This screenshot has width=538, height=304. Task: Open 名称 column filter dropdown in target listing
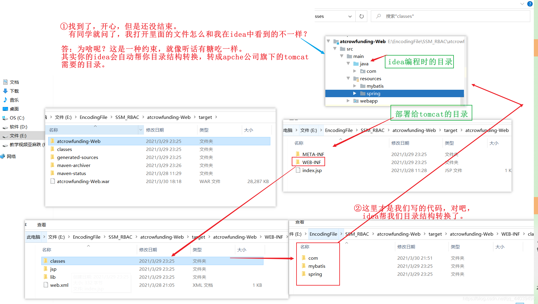pyautogui.click(x=141, y=130)
